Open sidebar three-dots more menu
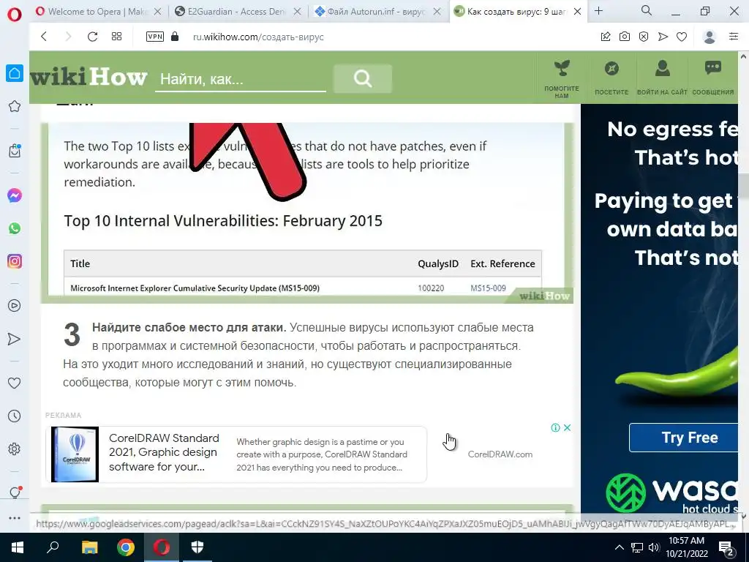 pos(15,518)
